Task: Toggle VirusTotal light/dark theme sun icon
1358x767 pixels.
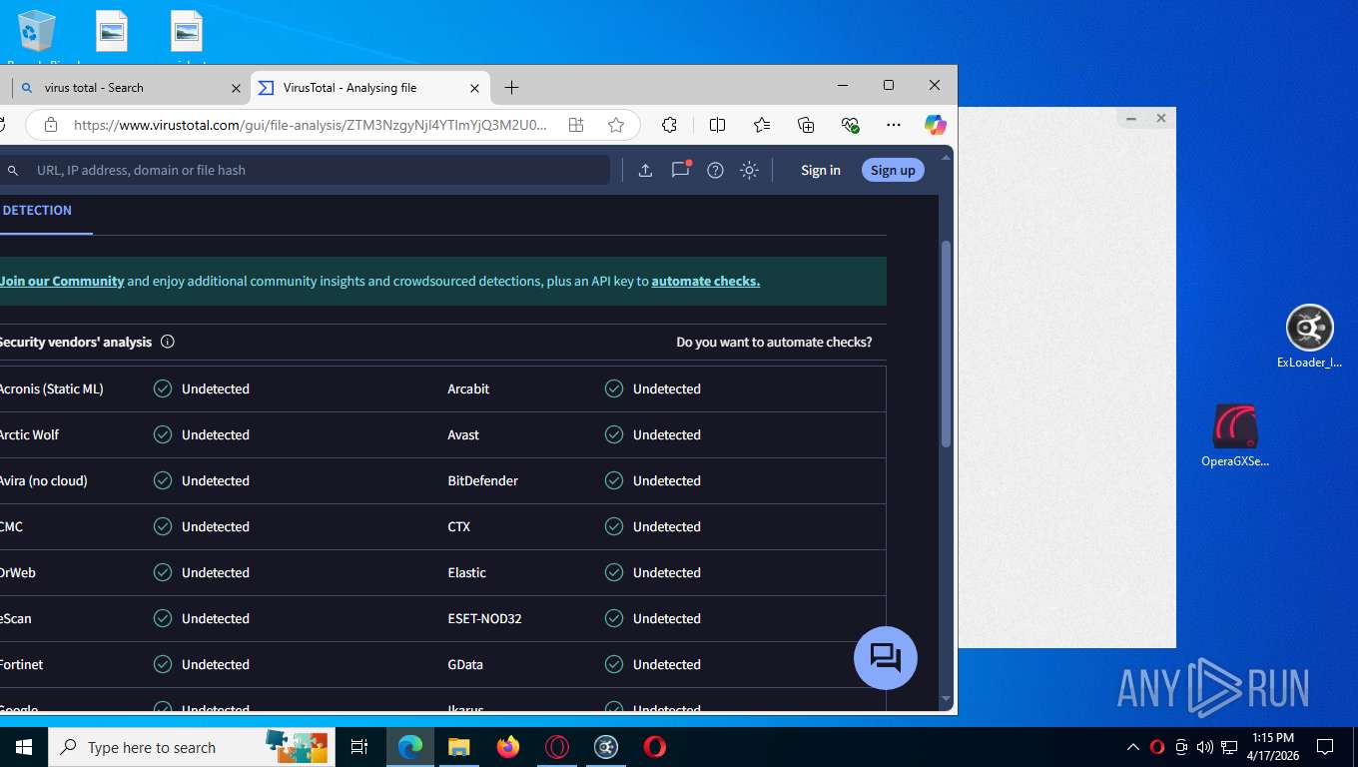Action: [x=749, y=171]
